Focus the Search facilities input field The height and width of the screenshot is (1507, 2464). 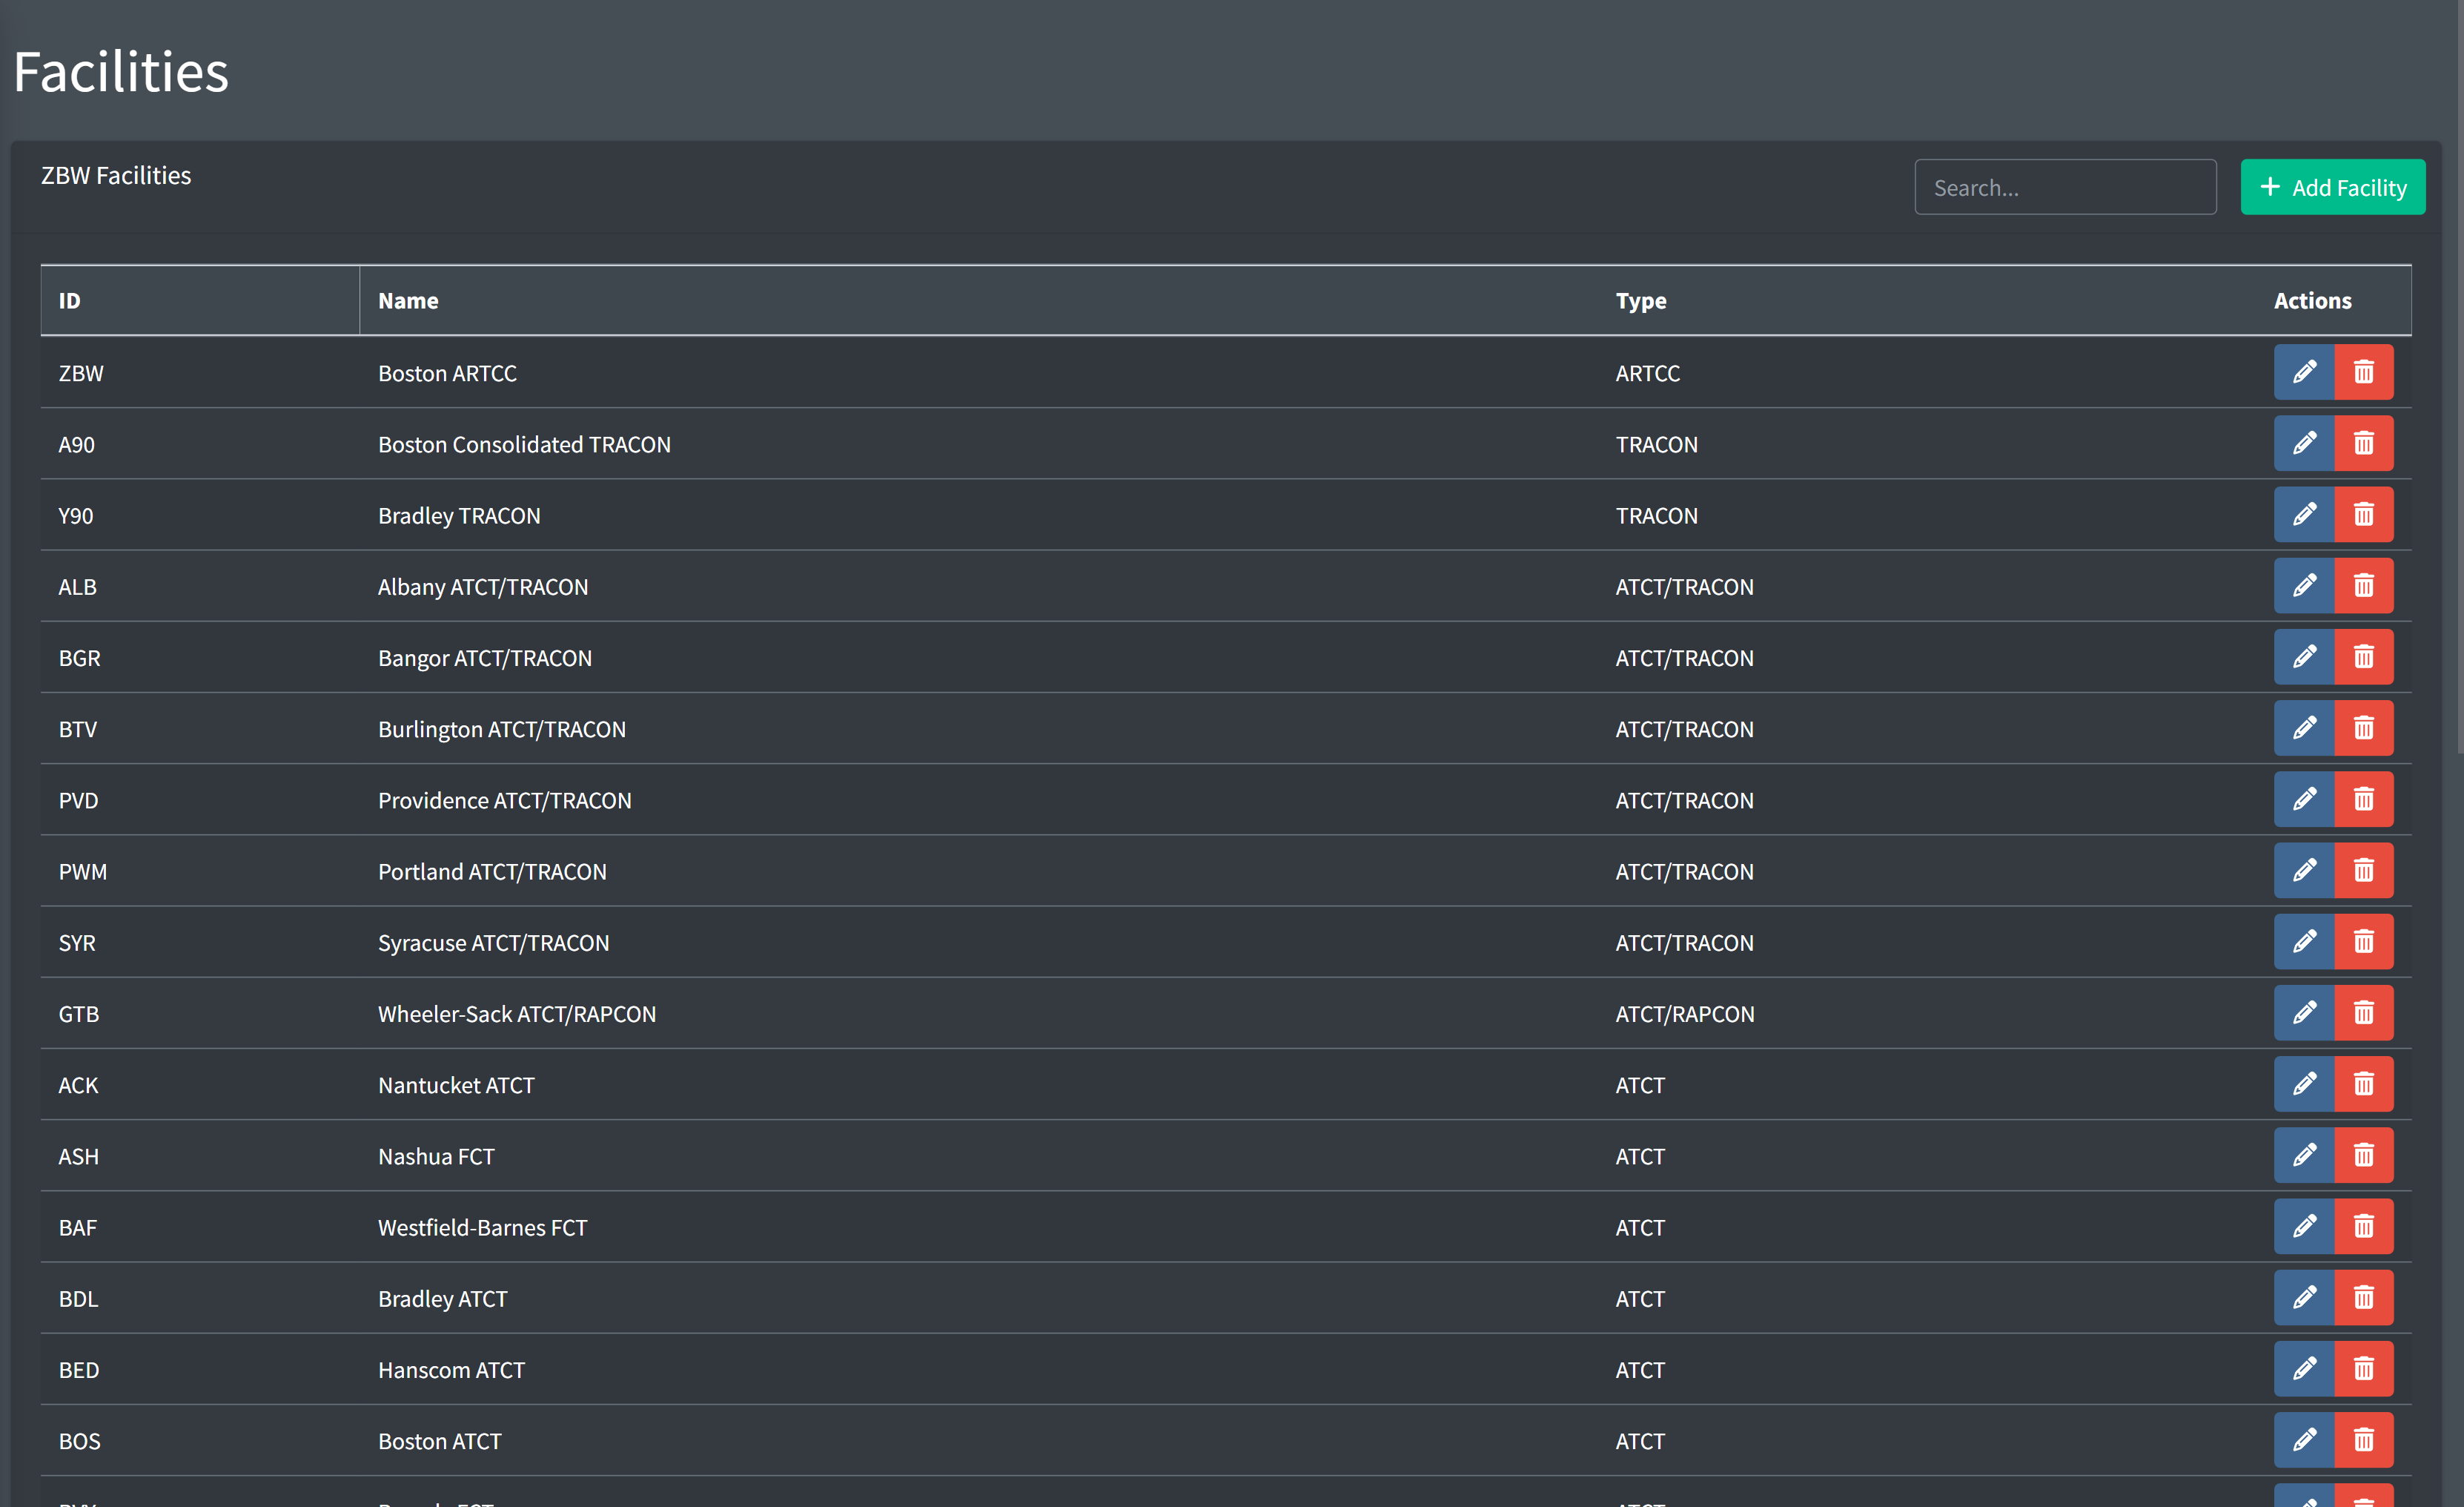coord(2065,187)
